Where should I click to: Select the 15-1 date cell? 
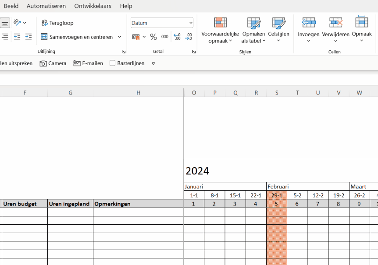point(235,195)
